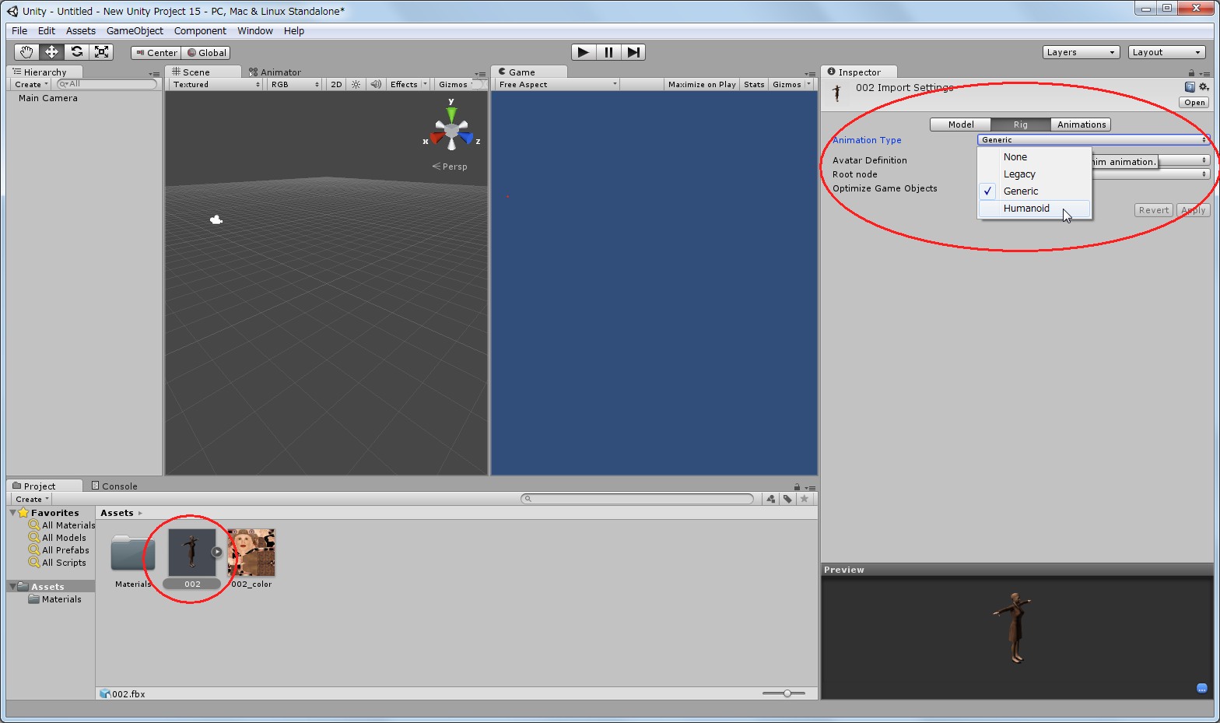Lock the Inspector panel

tap(1191, 73)
